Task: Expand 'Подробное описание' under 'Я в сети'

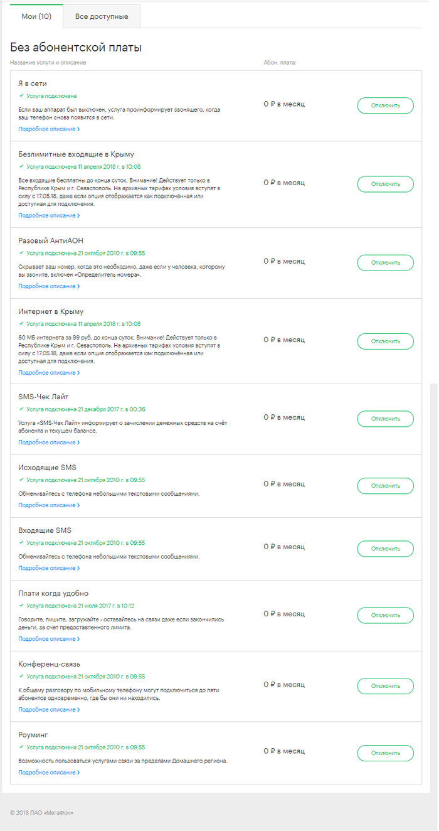Action: pyautogui.click(x=49, y=129)
